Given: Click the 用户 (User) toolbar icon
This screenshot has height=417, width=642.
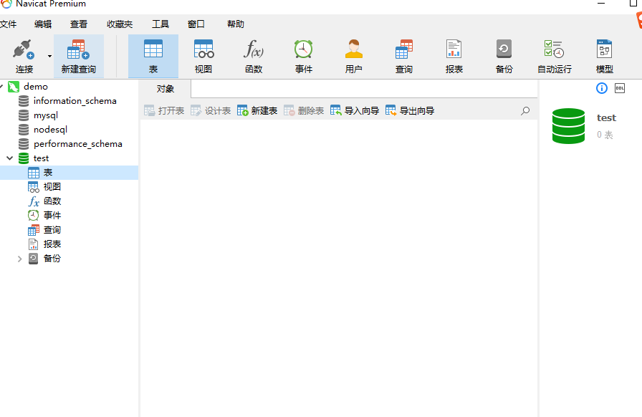Looking at the screenshot, I should 354,56.
